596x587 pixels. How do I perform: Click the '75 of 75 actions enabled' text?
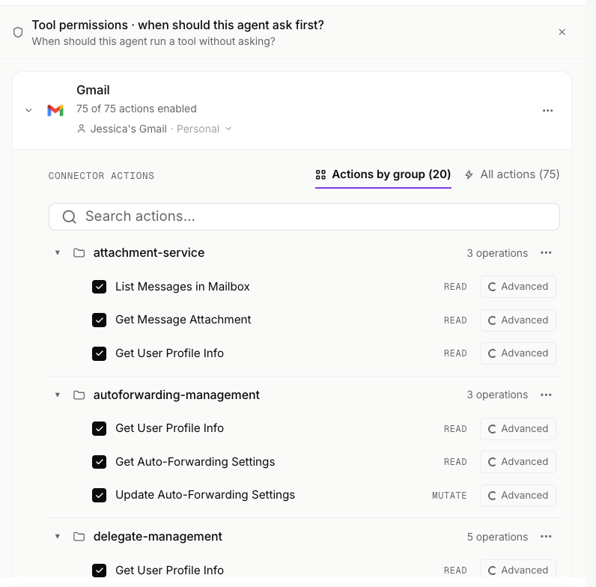click(x=136, y=109)
